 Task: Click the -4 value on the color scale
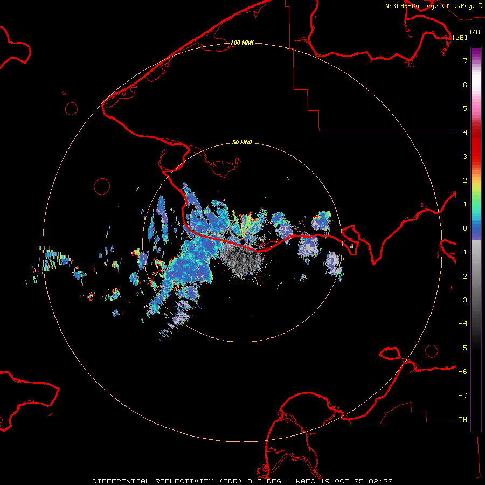pyautogui.click(x=463, y=324)
